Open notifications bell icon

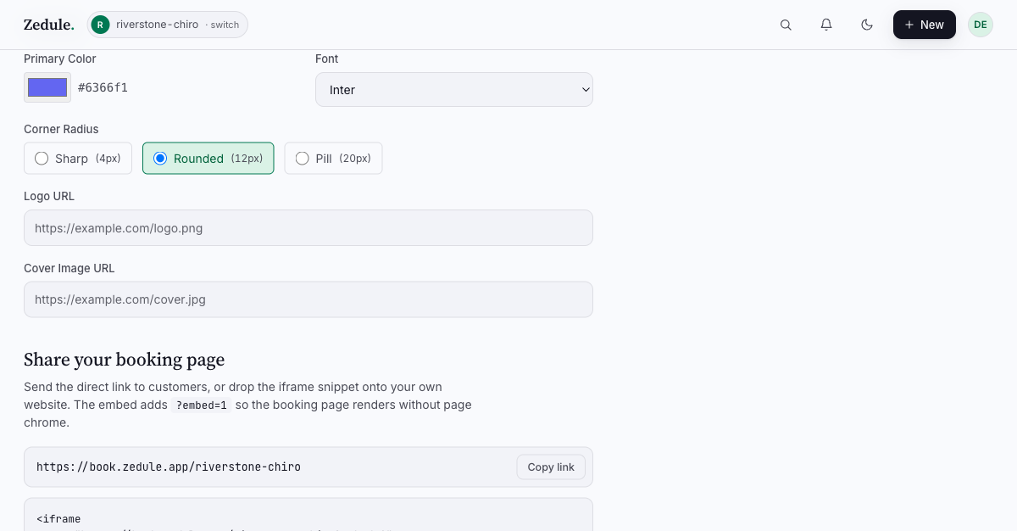[x=826, y=25]
